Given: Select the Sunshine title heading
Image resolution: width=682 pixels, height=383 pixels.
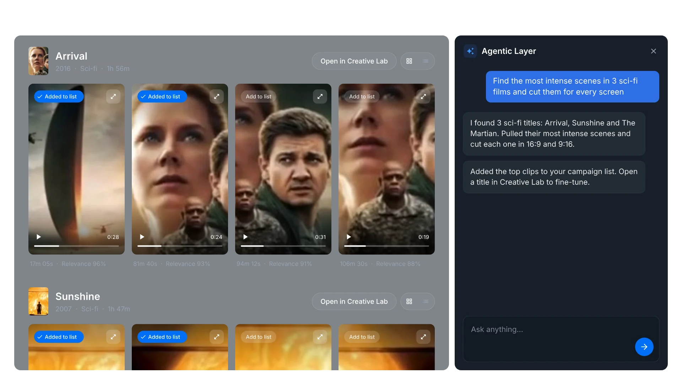Looking at the screenshot, I should point(78,296).
